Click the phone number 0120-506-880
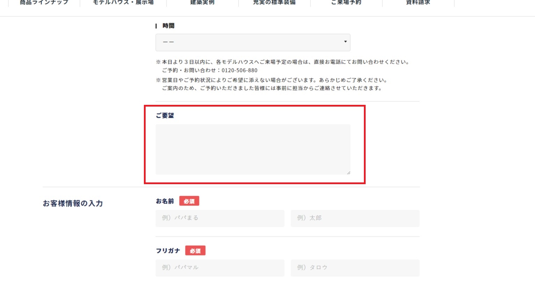The height and width of the screenshot is (282, 535). 240,70
